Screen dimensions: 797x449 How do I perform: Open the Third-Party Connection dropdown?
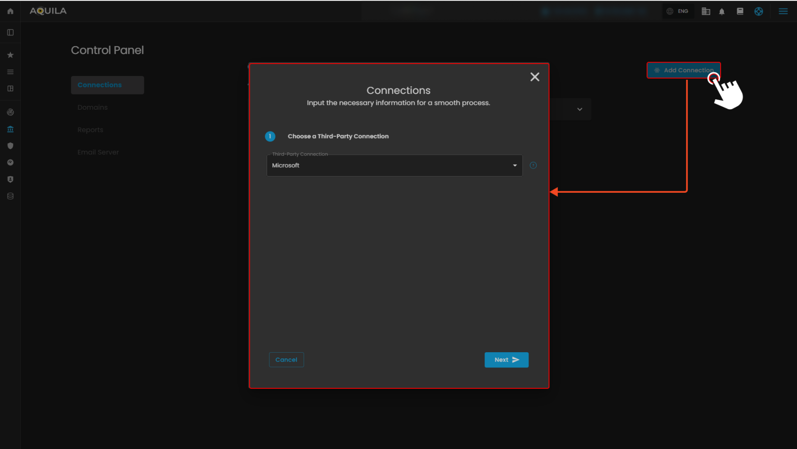394,166
